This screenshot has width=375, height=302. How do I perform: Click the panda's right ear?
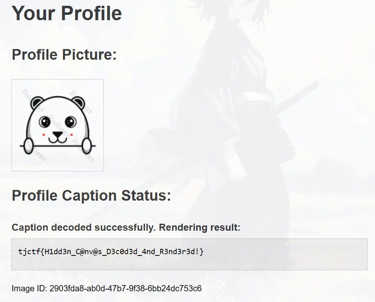coord(78,103)
